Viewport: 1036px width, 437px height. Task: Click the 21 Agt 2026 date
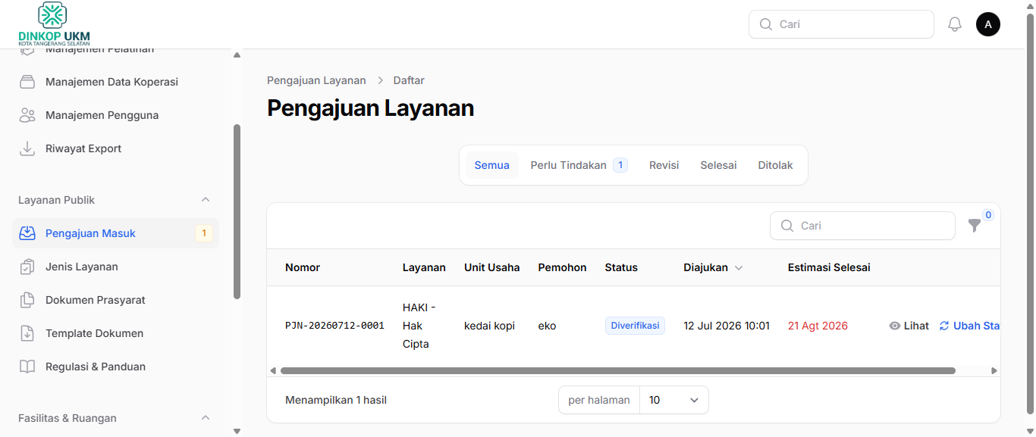(818, 326)
